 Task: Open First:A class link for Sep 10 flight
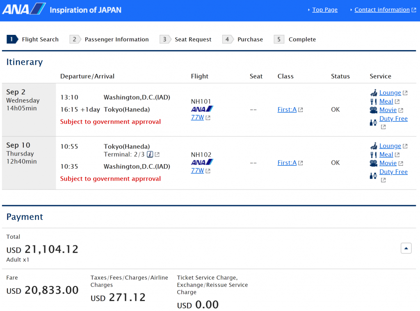pos(287,162)
